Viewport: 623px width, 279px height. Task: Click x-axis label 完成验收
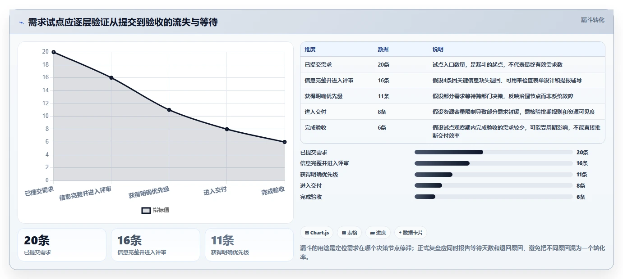273,191
